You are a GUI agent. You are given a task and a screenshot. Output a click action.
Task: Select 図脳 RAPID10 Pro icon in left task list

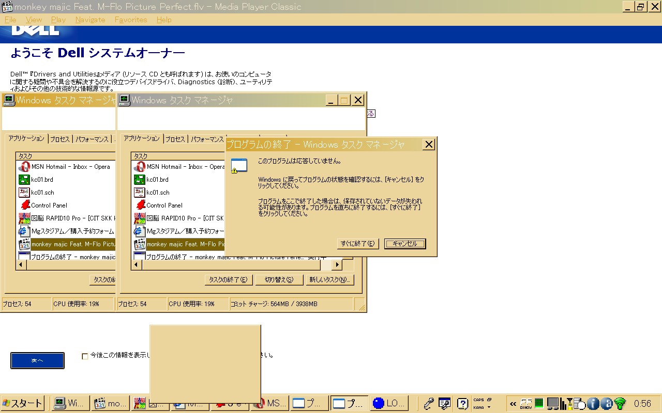(24, 218)
